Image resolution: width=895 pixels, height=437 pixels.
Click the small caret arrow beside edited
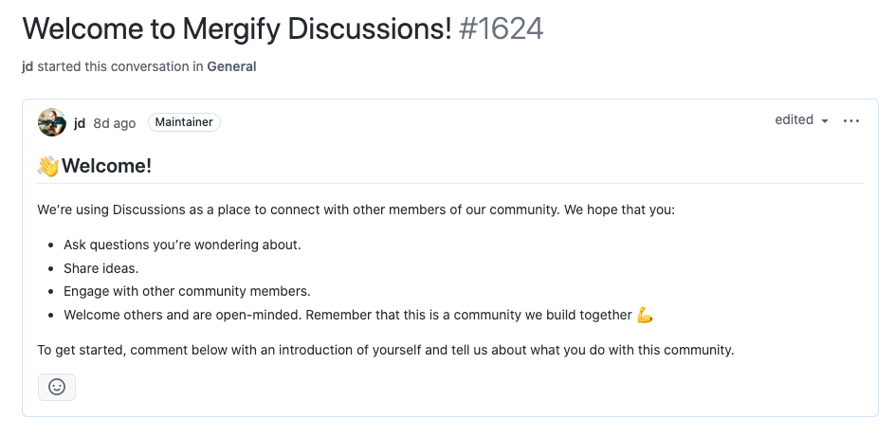coord(824,121)
